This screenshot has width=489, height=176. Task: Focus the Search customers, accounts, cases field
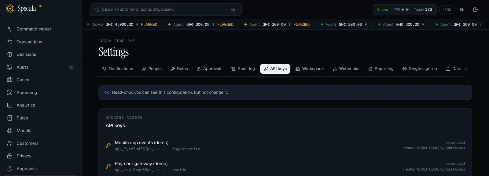[166, 9]
